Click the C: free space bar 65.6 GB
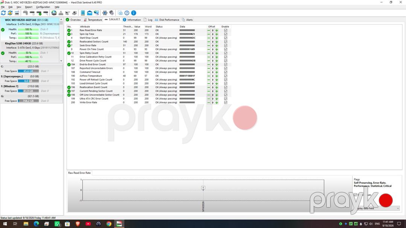Viewport: 406px width, 228px height. coord(28,71)
